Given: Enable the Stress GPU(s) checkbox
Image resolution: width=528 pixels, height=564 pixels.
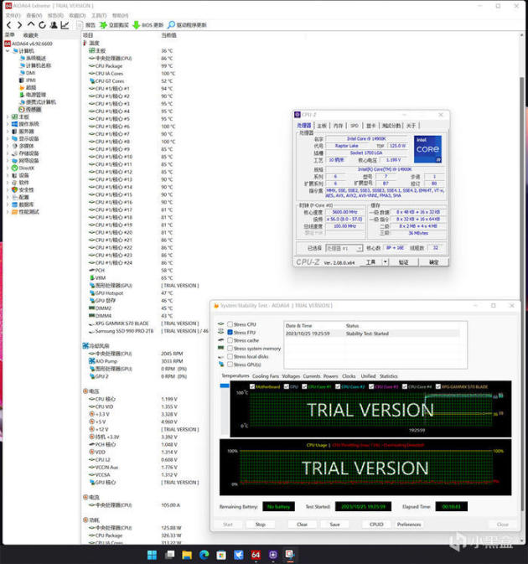Looking at the screenshot, I should [x=230, y=365].
